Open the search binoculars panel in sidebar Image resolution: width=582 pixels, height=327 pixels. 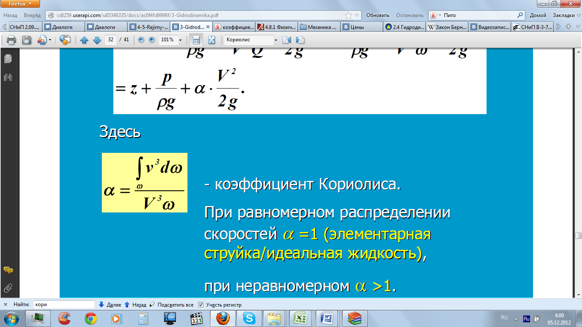click(x=8, y=77)
